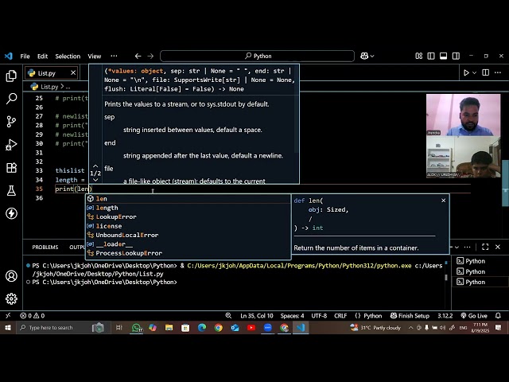Open the Extensions view
This screenshot has width=509, height=382.
coord(11,168)
